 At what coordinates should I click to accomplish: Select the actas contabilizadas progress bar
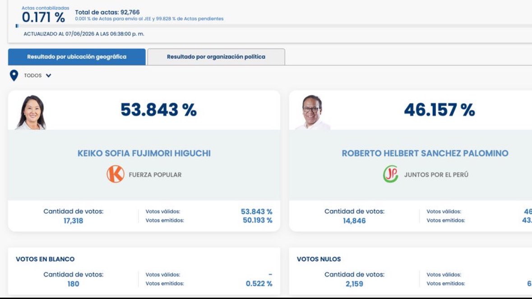pos(273,26)
